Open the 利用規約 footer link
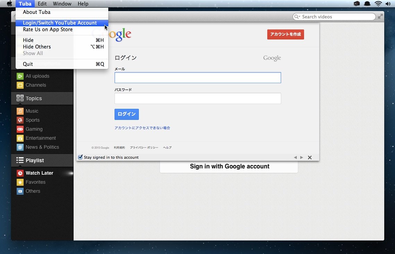This screenshot has height=254, width=395. pos(119,148)
